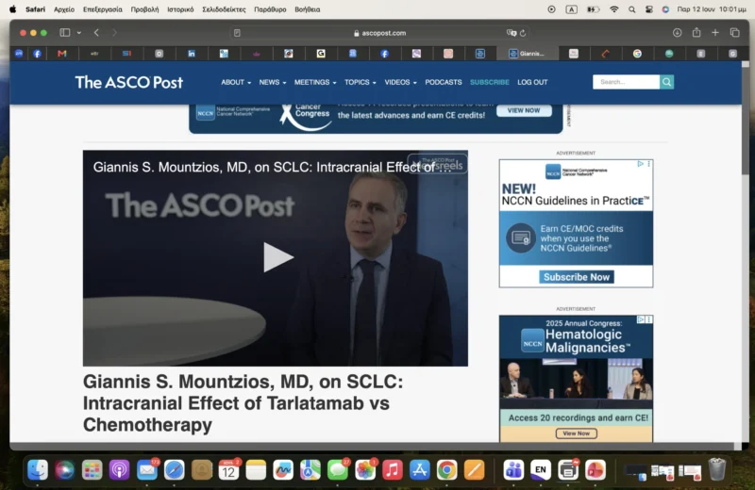755x490 pixels.
Task: Switch to the Gmail tab
Action: [x=61, y=54]
